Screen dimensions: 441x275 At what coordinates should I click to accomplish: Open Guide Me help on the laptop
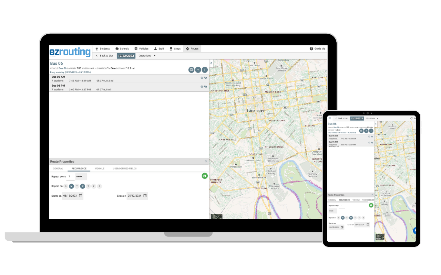(x=317, y=49)
